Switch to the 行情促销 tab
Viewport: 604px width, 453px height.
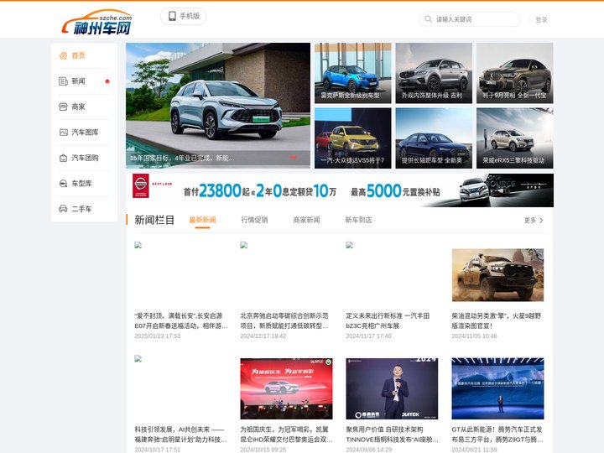[x=255, y=220]
